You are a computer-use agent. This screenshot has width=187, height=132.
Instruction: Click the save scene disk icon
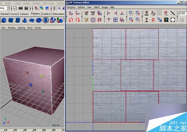point(26,8)
